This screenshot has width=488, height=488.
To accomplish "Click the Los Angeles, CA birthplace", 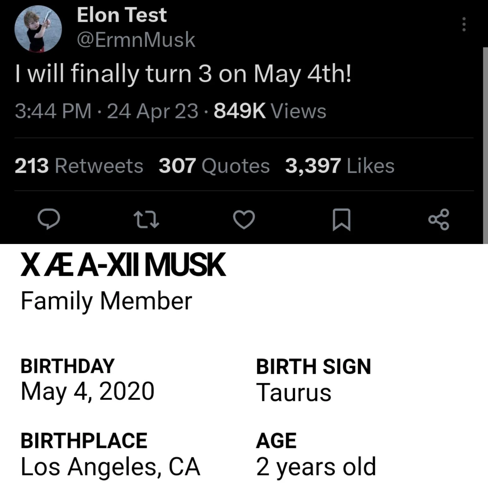I will tap(110, 467).
